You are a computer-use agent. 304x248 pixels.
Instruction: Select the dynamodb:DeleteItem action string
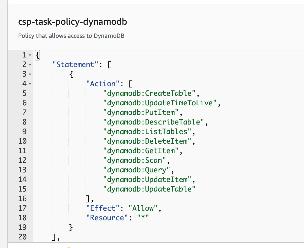click(147, 141)
